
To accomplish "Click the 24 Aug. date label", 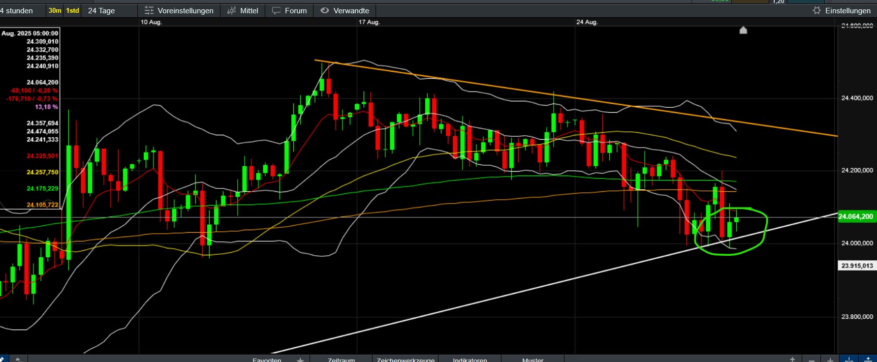I will (587, 22).
